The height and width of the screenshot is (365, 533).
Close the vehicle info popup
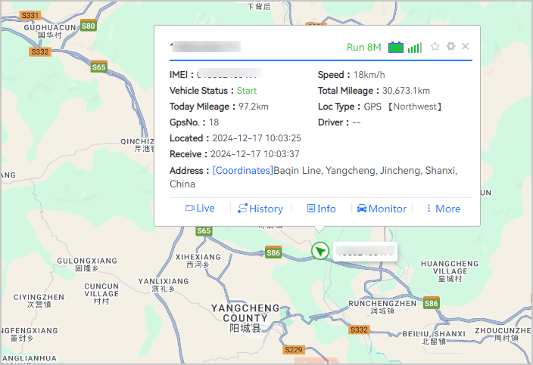tap(466, 47)
